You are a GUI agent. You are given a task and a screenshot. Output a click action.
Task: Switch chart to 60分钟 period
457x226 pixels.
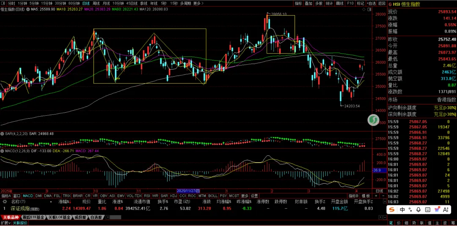coord(74,3)
